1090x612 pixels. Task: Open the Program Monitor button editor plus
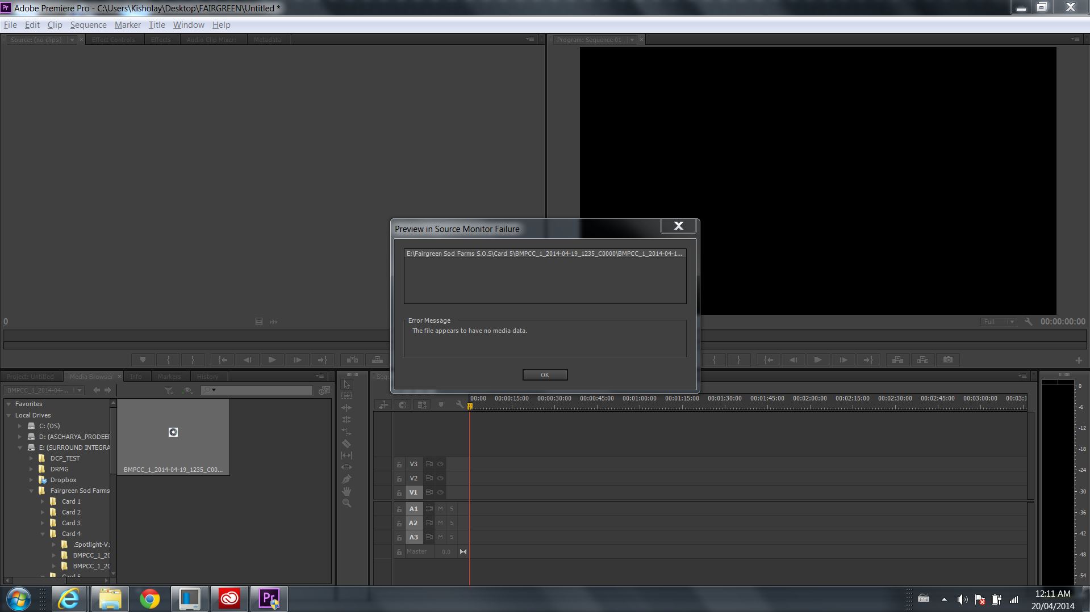coord(1079,360)
